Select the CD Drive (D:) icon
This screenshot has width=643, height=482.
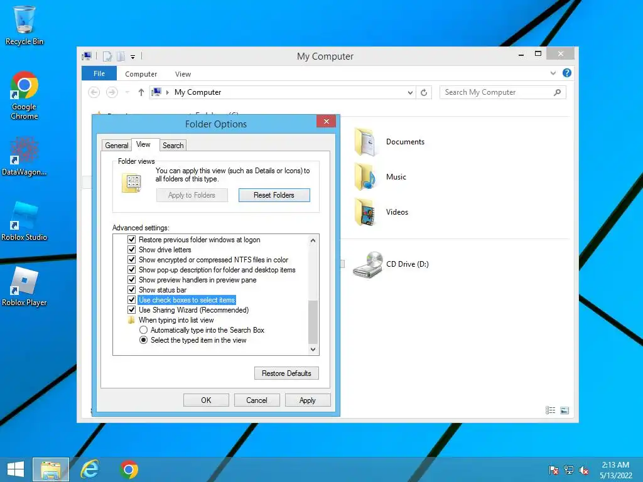[368, 264]
